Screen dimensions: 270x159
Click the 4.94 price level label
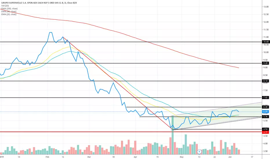pyautogui.click(x=266, y=129)
